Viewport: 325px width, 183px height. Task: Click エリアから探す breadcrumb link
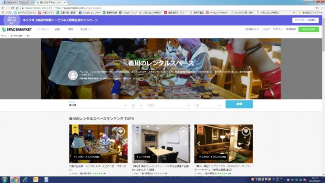point(16,36)
